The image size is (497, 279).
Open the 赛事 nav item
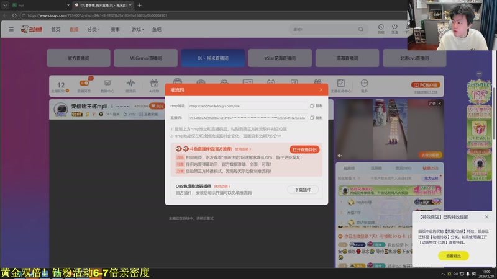coord(115,29)
